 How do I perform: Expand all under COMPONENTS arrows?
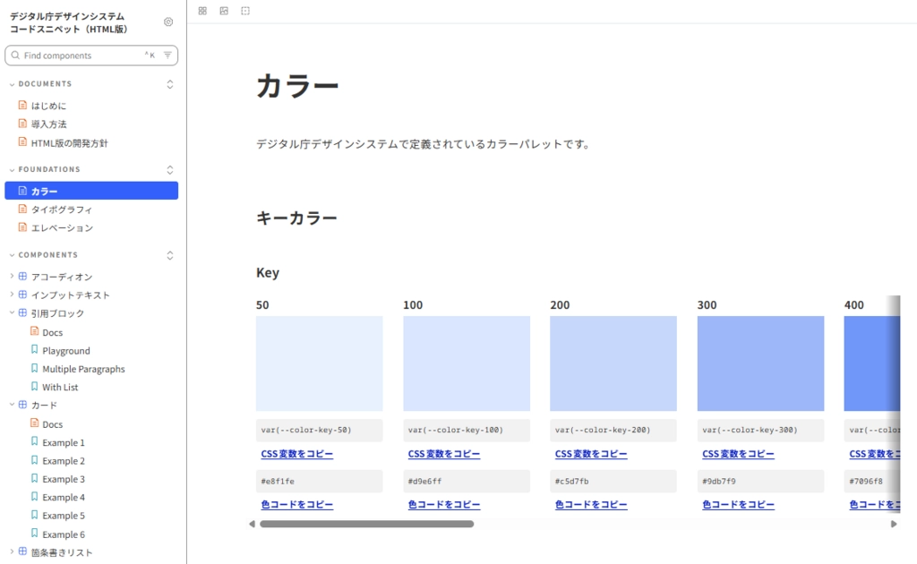coord(169,255)
